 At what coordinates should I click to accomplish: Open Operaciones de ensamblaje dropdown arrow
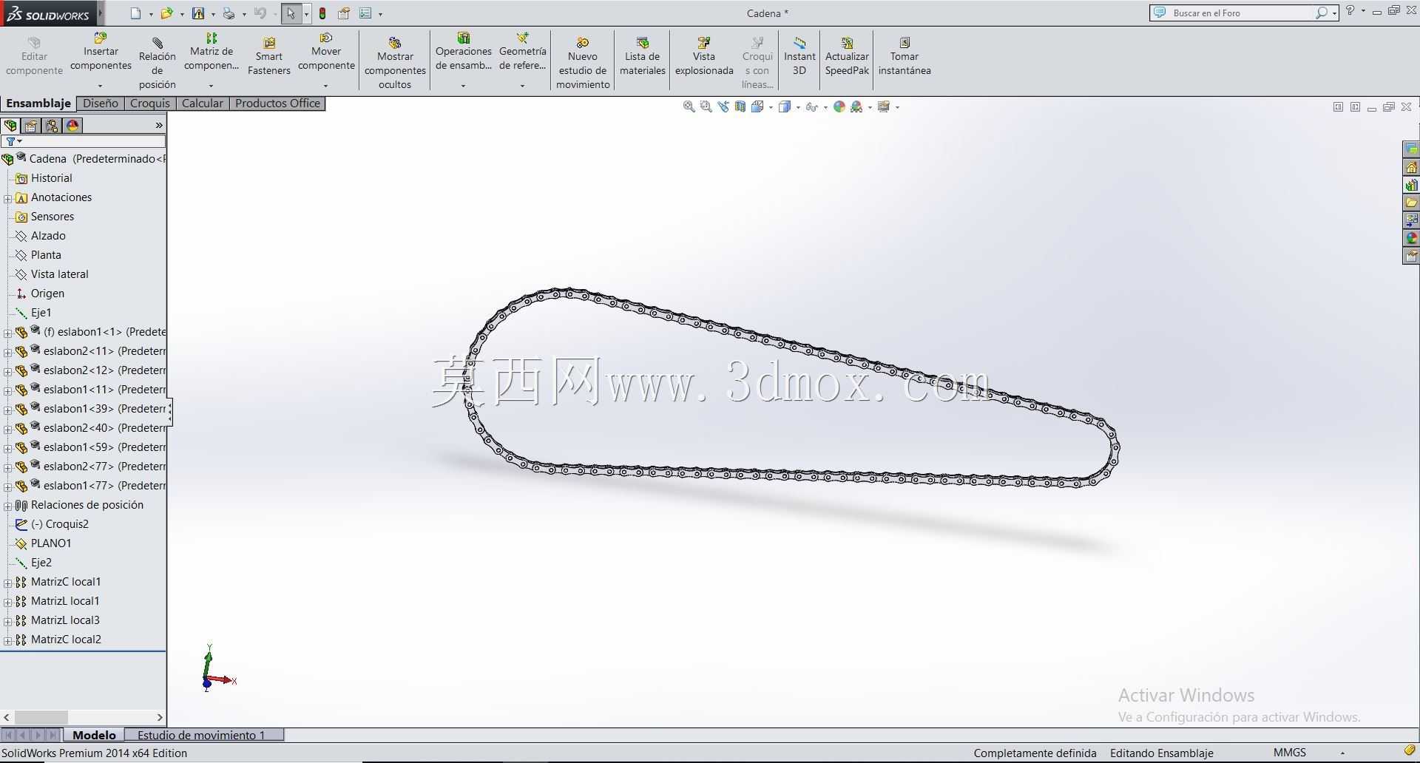coord(463,86)
